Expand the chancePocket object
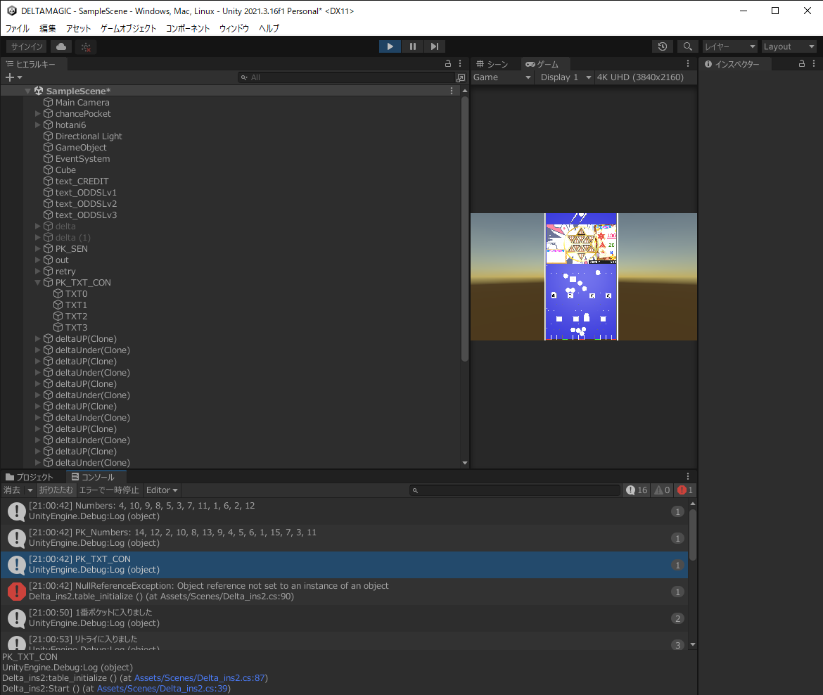This screenshot has width=823, height=695. 38,114
